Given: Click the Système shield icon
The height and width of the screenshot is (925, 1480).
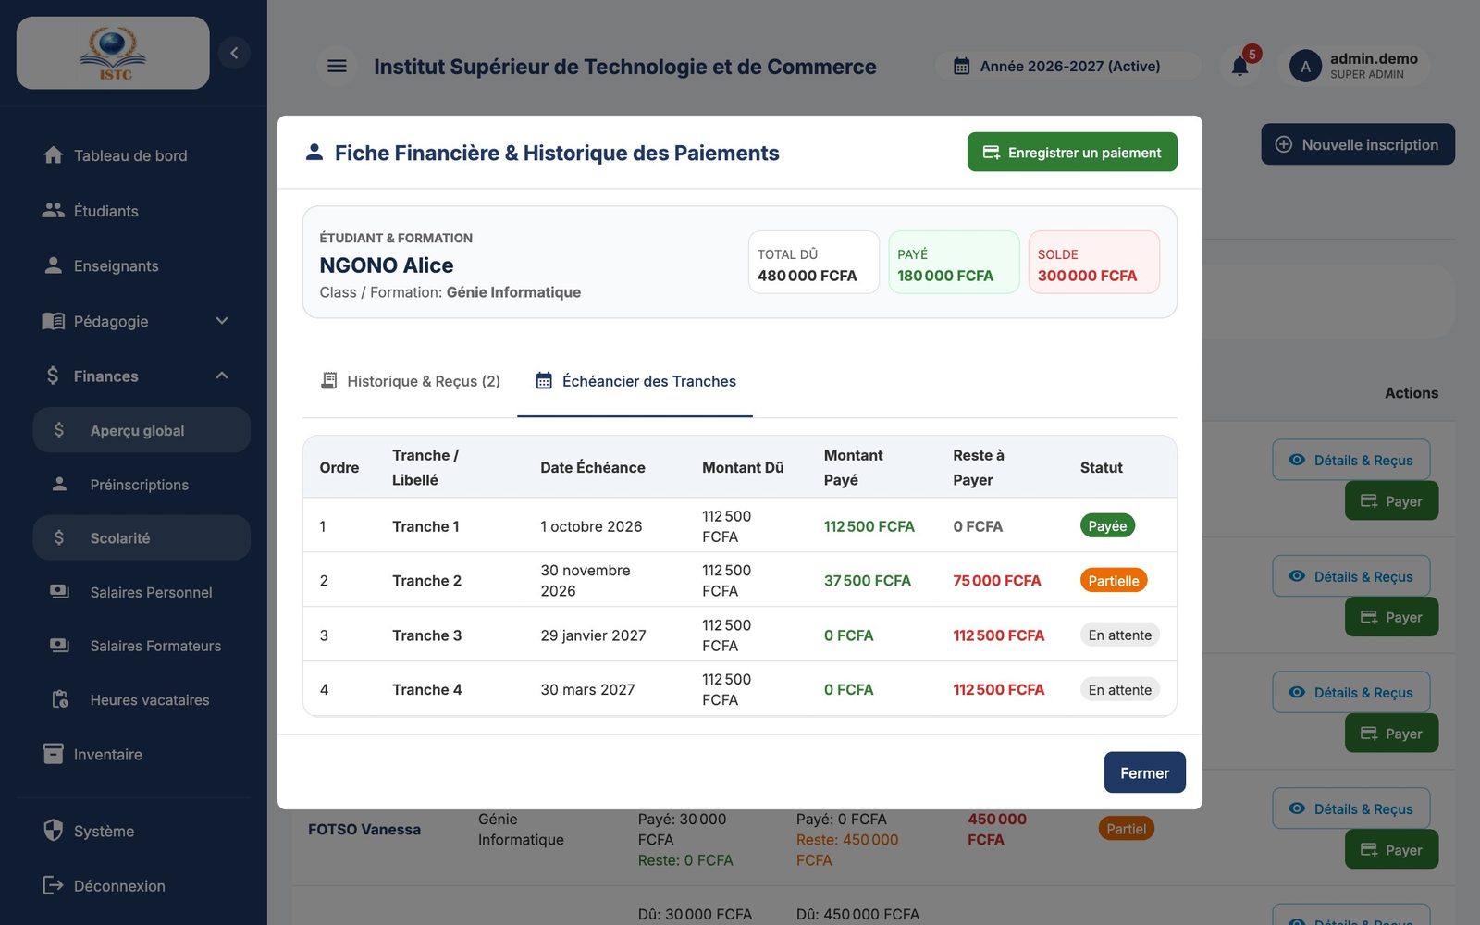Looking at the screenshot, I should (x=54, y=830).
